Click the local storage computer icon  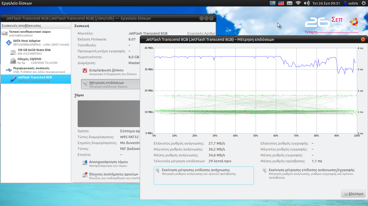4,34
